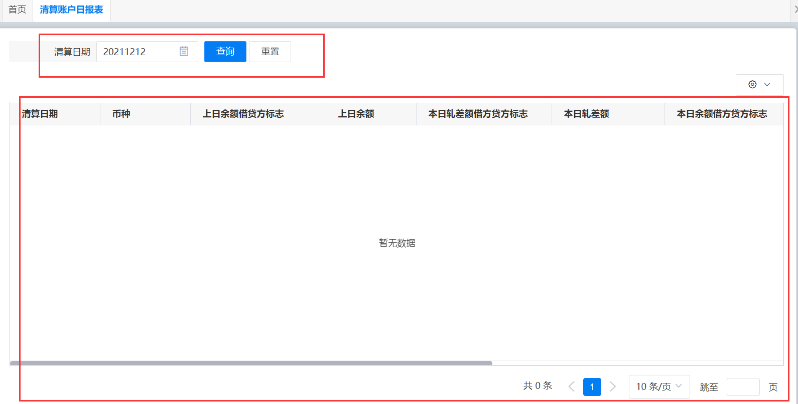
Task: Click 清算日期 filter label
Action: click(72, 52)
